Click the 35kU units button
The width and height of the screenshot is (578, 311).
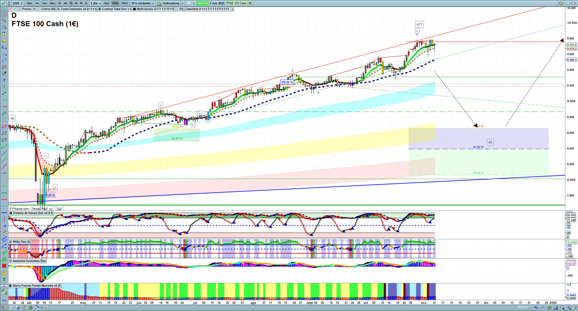(x=125, y=3)
